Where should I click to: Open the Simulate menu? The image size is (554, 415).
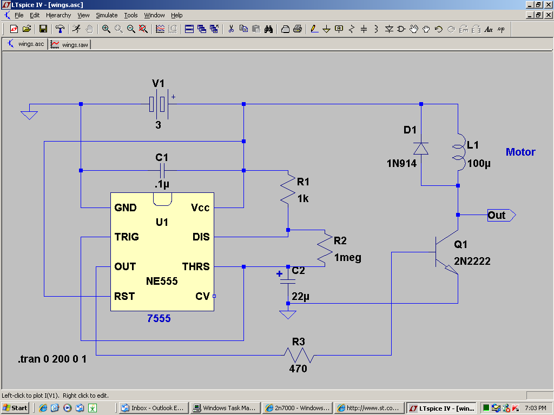pyautogui.click(x=107, y=15)
